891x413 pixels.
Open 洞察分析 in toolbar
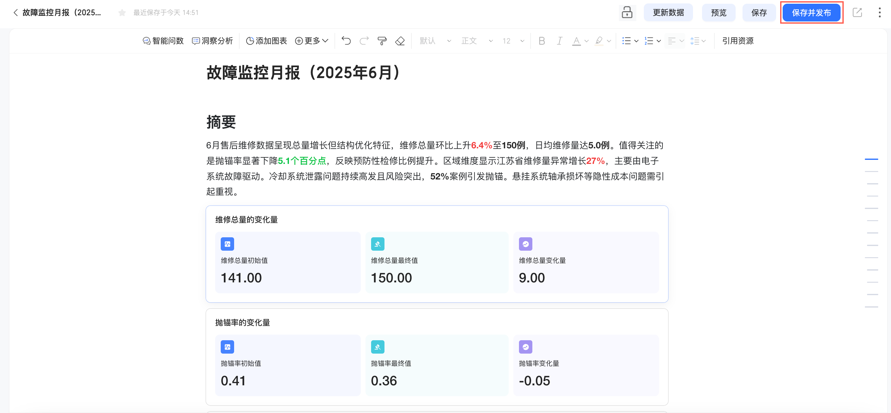pyautogui.click(x=212, y=41)
